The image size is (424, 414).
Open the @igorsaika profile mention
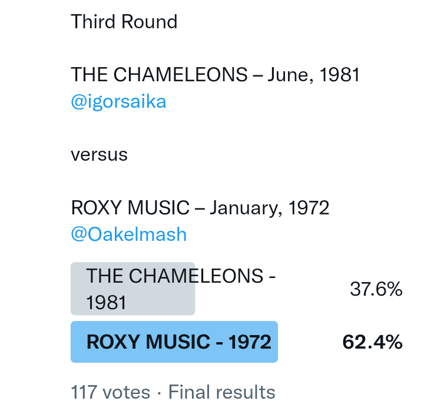[x=118, y=102]
